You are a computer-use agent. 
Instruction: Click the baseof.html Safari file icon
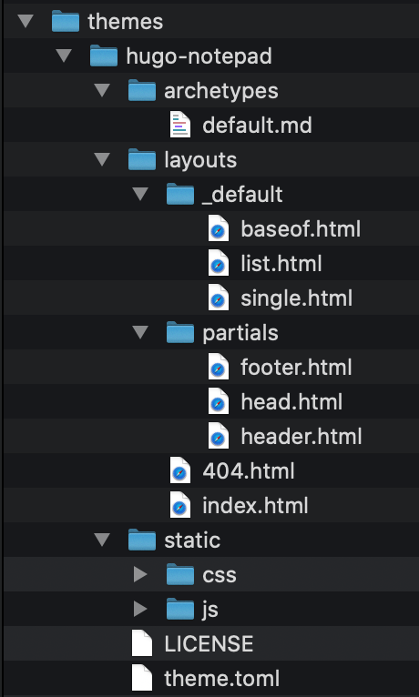[219, 229]
